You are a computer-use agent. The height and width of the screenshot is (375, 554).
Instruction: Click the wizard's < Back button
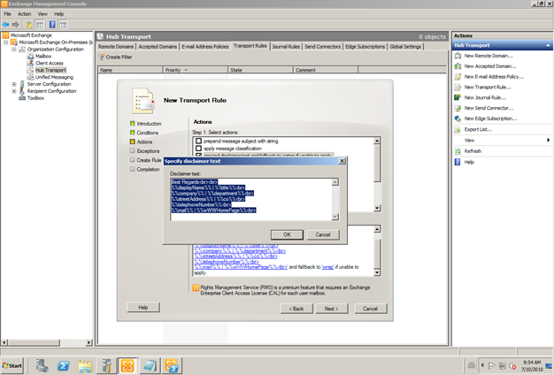296,309
